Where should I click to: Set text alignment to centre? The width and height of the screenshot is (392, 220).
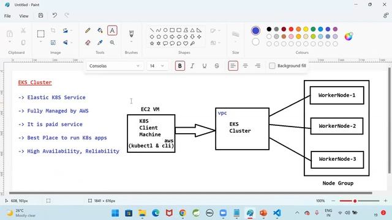click(x=245, y=66)
